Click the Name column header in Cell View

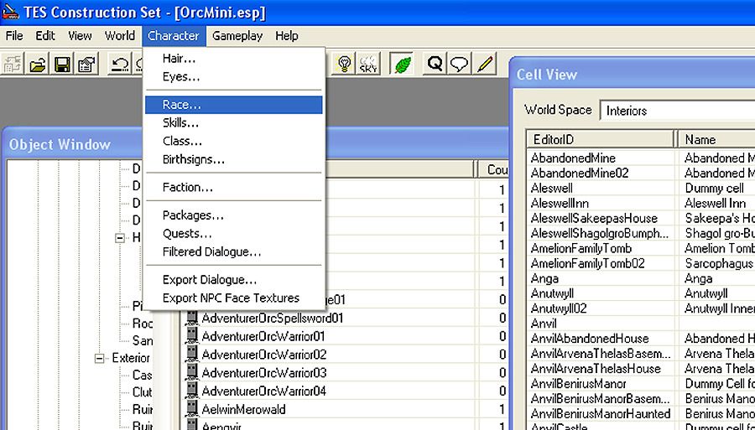click(x=715, y=139)
